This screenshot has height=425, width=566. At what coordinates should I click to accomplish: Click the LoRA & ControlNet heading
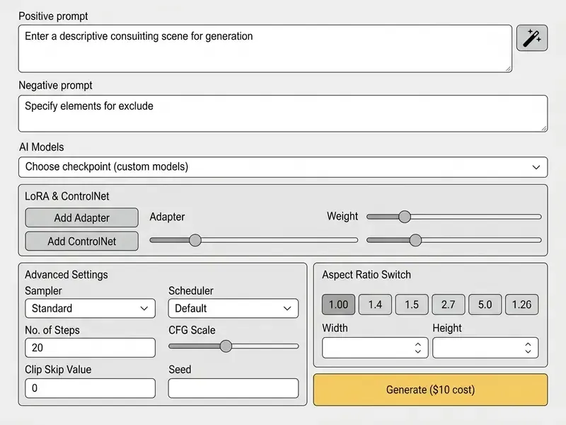pos(67,196)
